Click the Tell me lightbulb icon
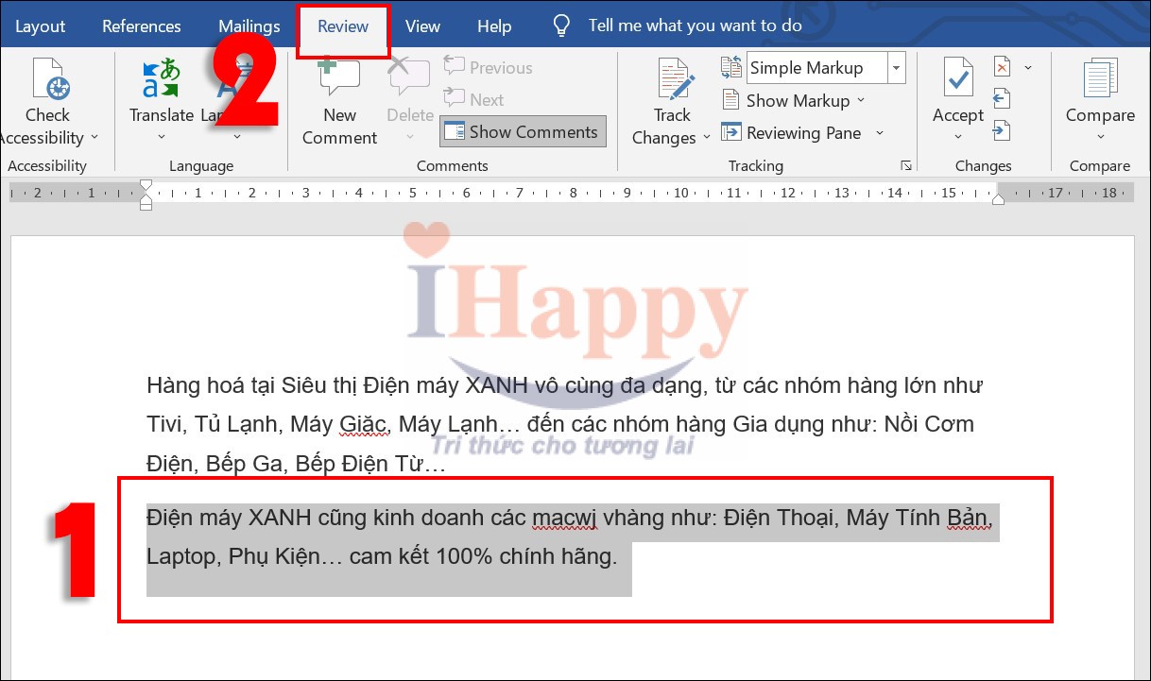Image resolution: width=1151 pixels, height=681 pixels. click(561, 26)
